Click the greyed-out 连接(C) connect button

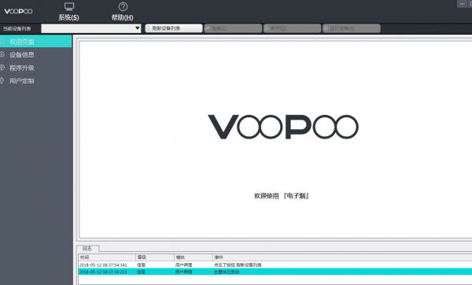tap(233, 28)
